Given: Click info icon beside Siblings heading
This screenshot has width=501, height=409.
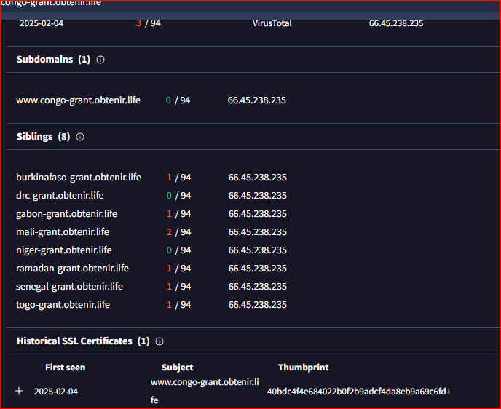Looking at the screenshot, I should point(80,137).
